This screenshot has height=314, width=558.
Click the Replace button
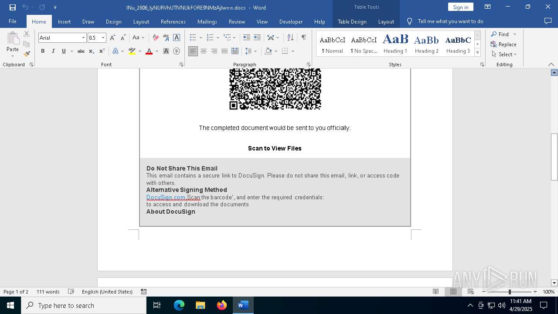tap(504, 44)
